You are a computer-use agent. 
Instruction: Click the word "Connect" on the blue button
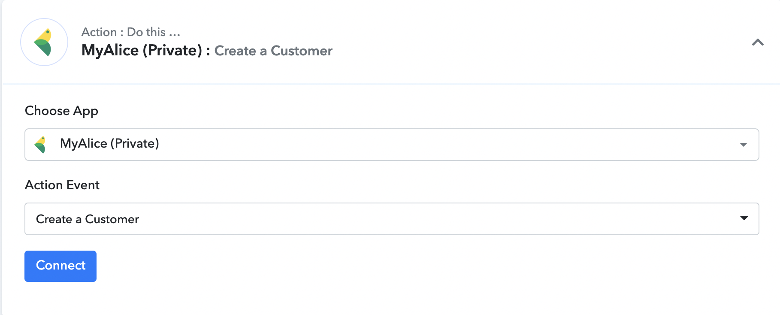coord(60,266)
